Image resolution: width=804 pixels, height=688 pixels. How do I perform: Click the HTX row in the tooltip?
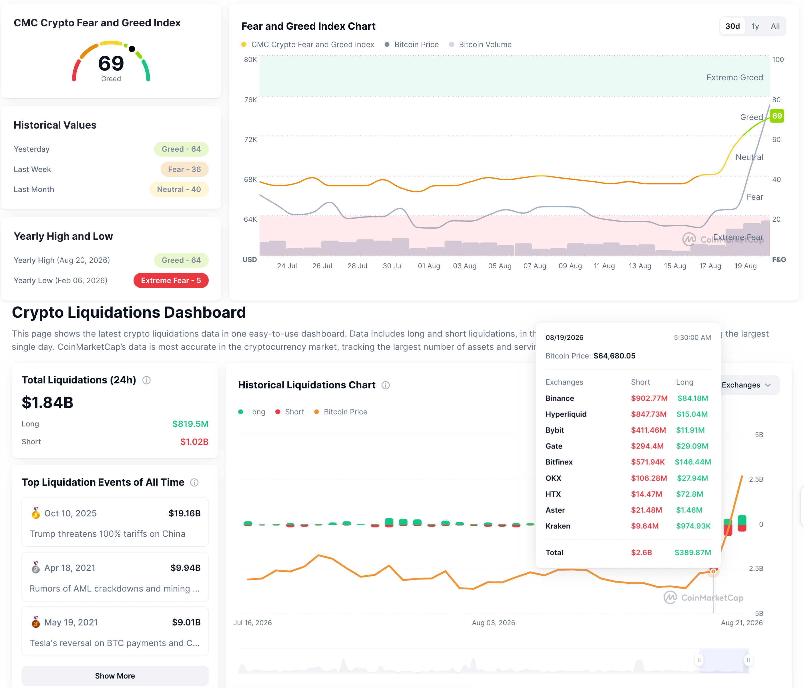628,494
